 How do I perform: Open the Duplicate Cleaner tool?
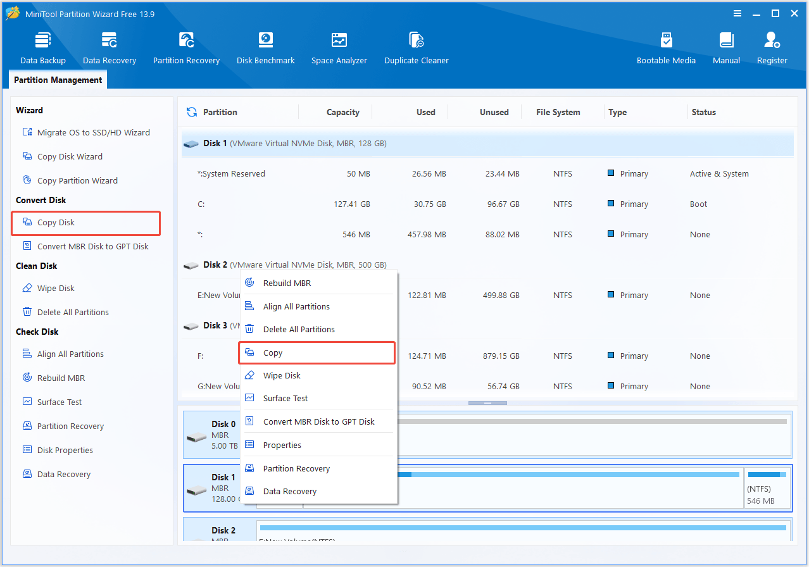pyautogui.click(x=417, y=48)
